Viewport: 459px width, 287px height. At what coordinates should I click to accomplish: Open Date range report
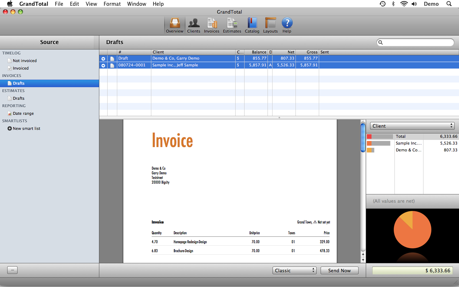[23, 113]
